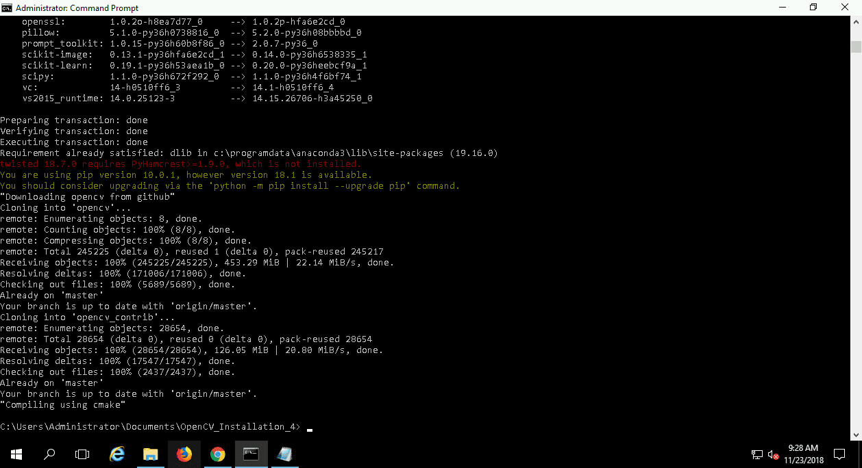Open Command Prompt title bar system icon
The height and width of the screenshot is (468, 862).
pyautogui.click(x=8, y=8)
